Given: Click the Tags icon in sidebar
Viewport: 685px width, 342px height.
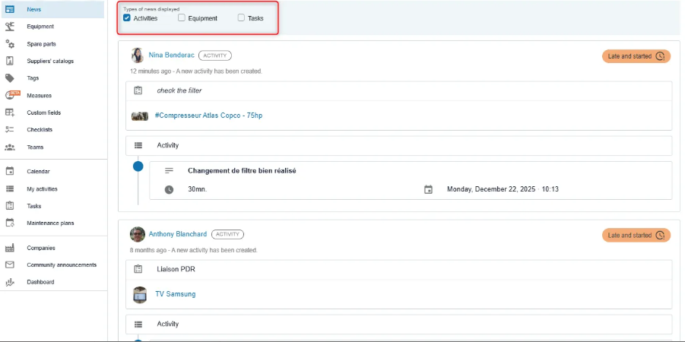Looking at the screenshot, I should click(10, 78).
